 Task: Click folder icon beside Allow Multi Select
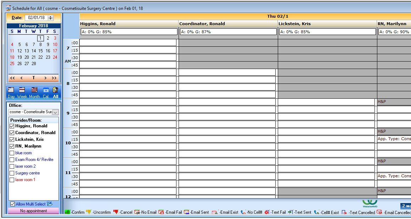click(50, 204)
